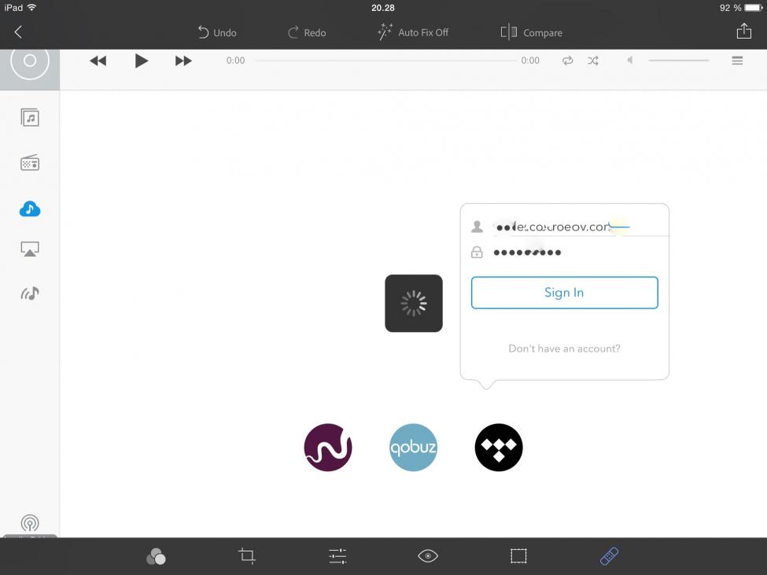767x575 pixels.
Task: Select the purple wave service logo
Action: tap(328, 448)
